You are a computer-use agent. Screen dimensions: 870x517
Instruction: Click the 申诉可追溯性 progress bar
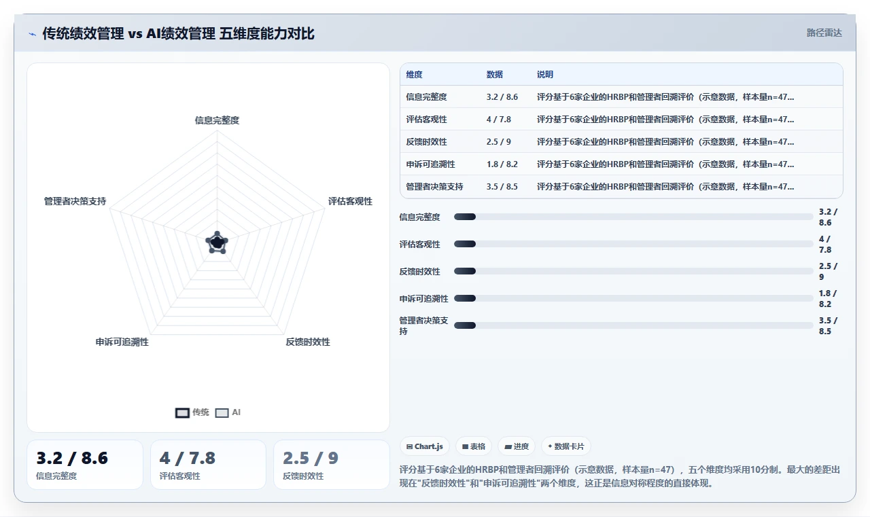click(x=633, y=298)
